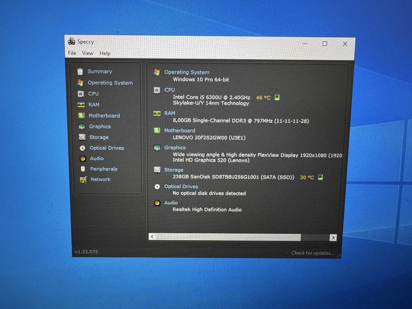This screenshot has width=412, height=309.
Task: Open the Storage sidebar entry
Action: [99, 137]
